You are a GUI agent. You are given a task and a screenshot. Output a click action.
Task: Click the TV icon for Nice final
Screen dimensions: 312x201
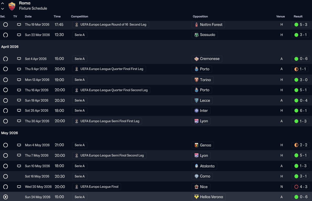point(19,187)
